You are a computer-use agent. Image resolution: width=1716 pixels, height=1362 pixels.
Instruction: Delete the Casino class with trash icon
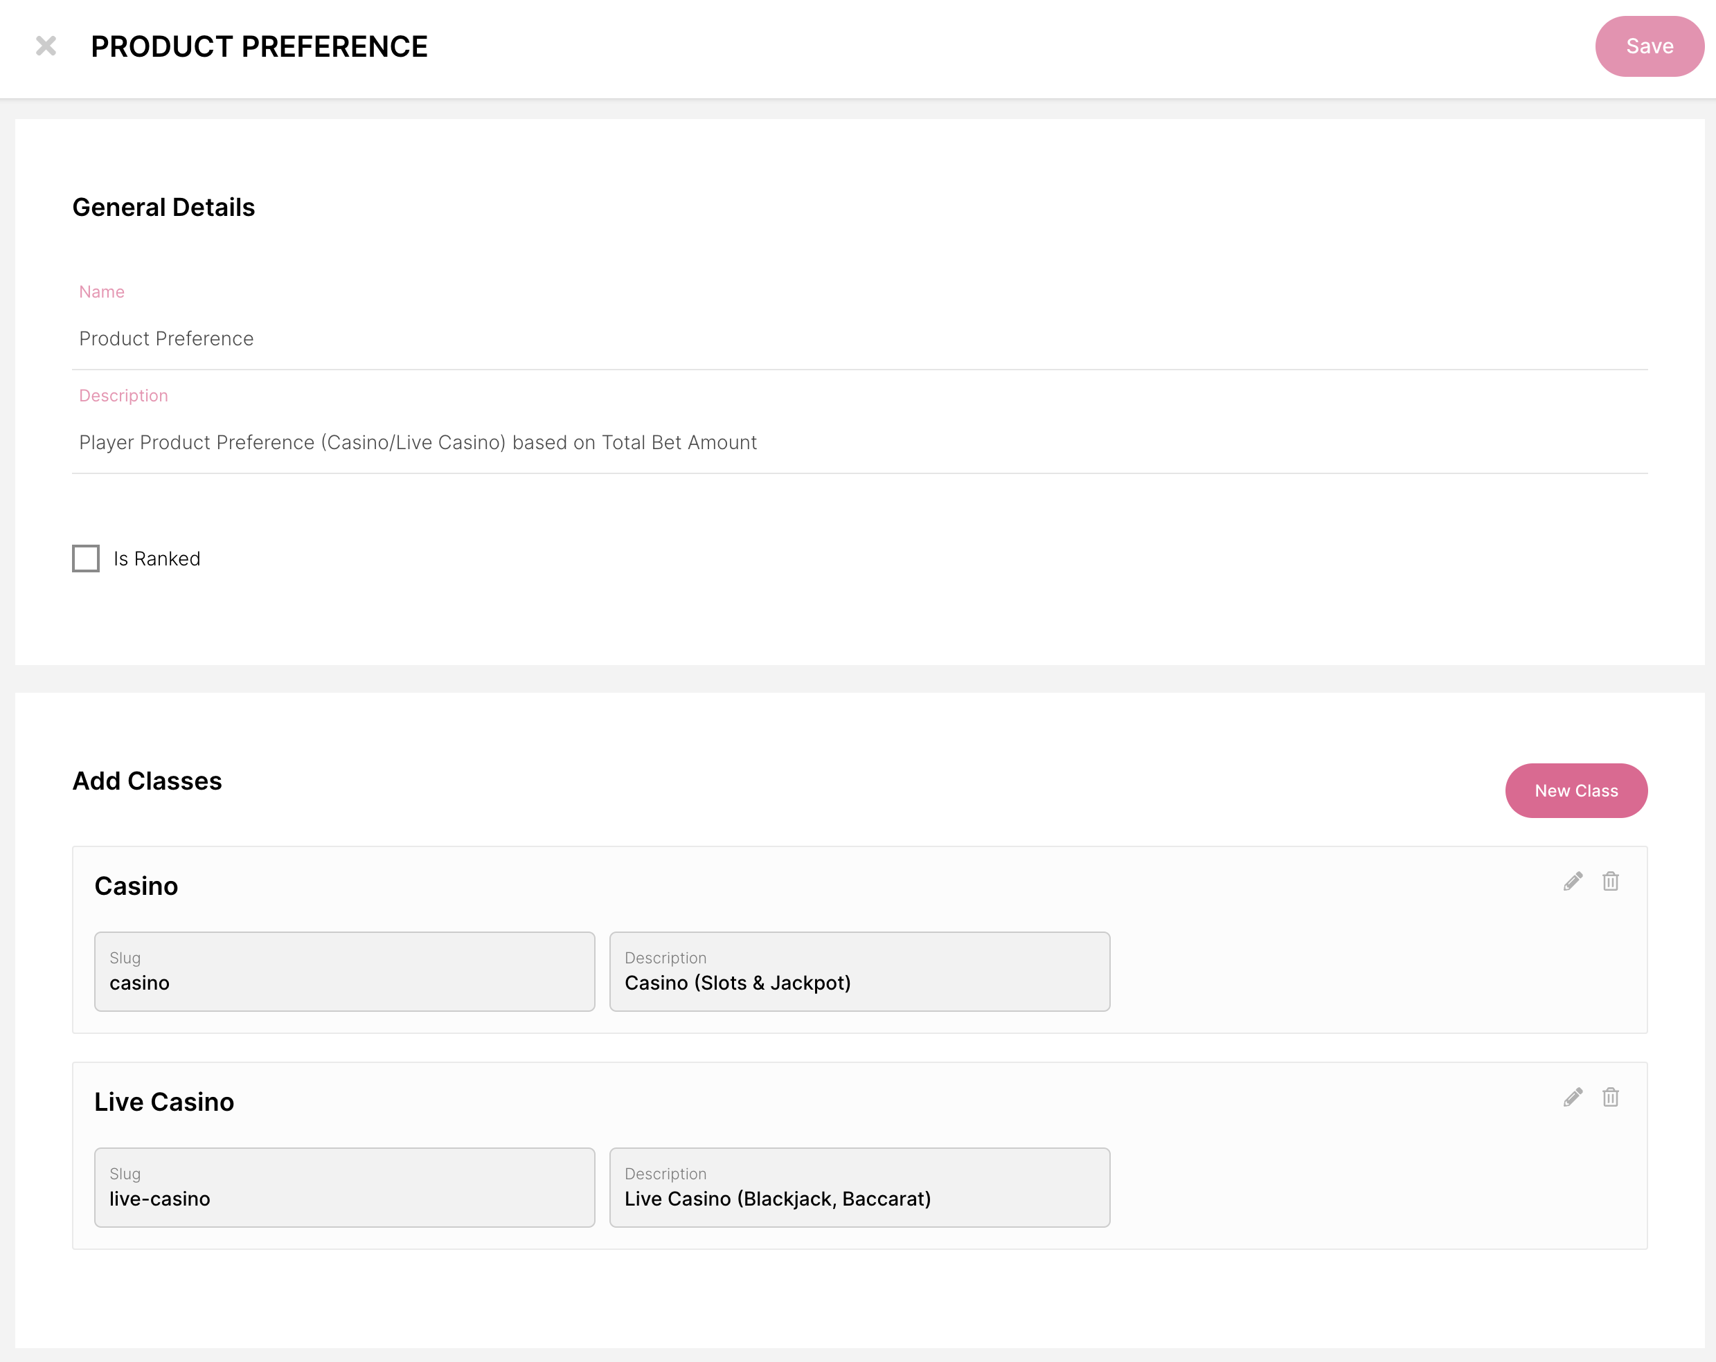1610,882
